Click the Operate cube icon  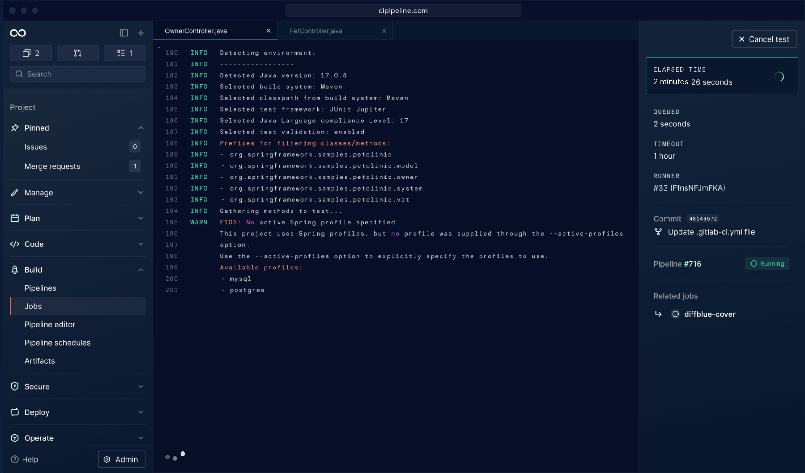coord(15,437)
